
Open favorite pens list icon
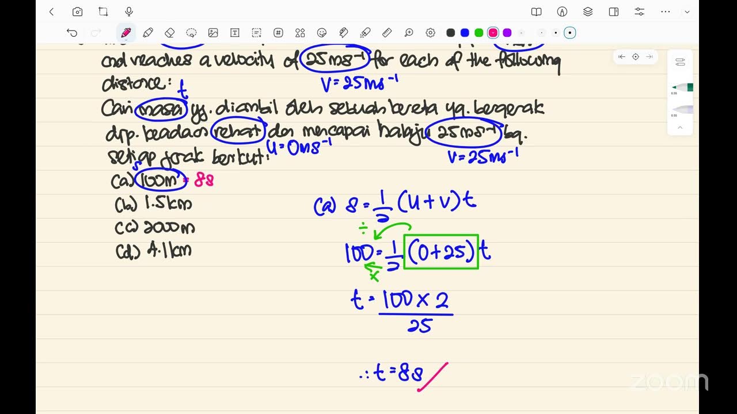click(680, 62)
